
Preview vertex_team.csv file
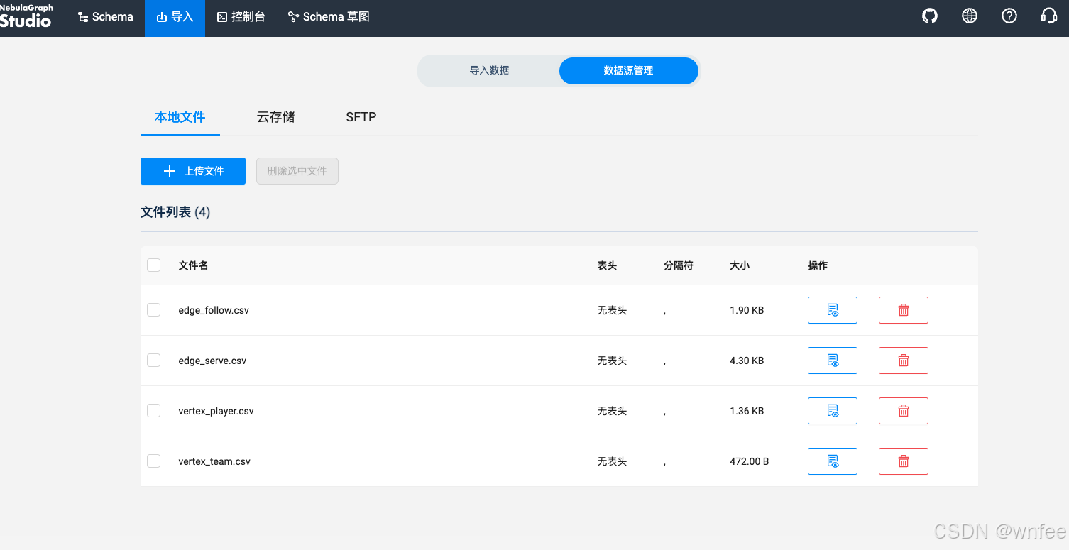833,461
